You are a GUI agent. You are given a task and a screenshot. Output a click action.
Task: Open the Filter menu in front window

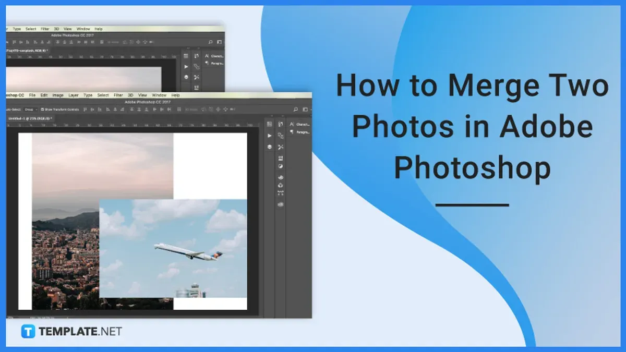coord(118,95)
